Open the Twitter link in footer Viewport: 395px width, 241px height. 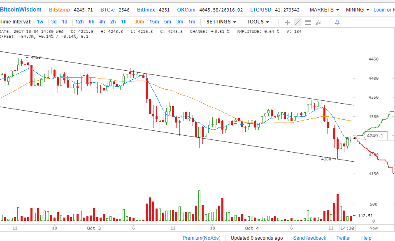click(x=344, y=238)
